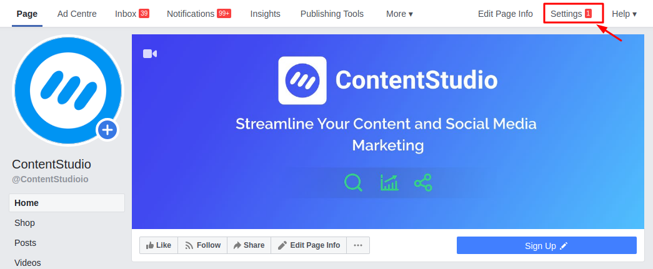Click the round profile picture
Image resolution: width=653 pixels, height=269 pixels.
[x=68, y=90]
